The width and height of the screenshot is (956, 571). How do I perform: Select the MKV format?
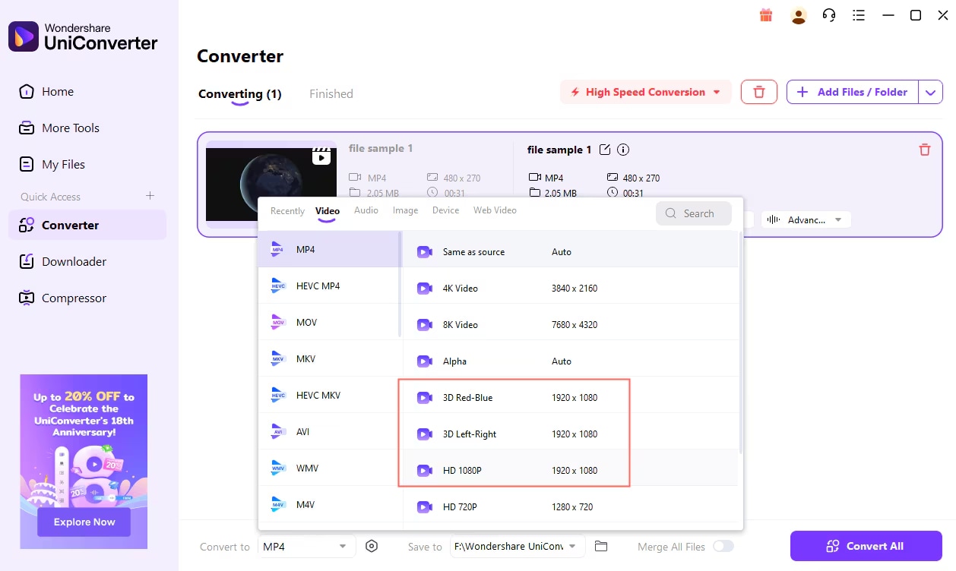click(x=329, y=358)
